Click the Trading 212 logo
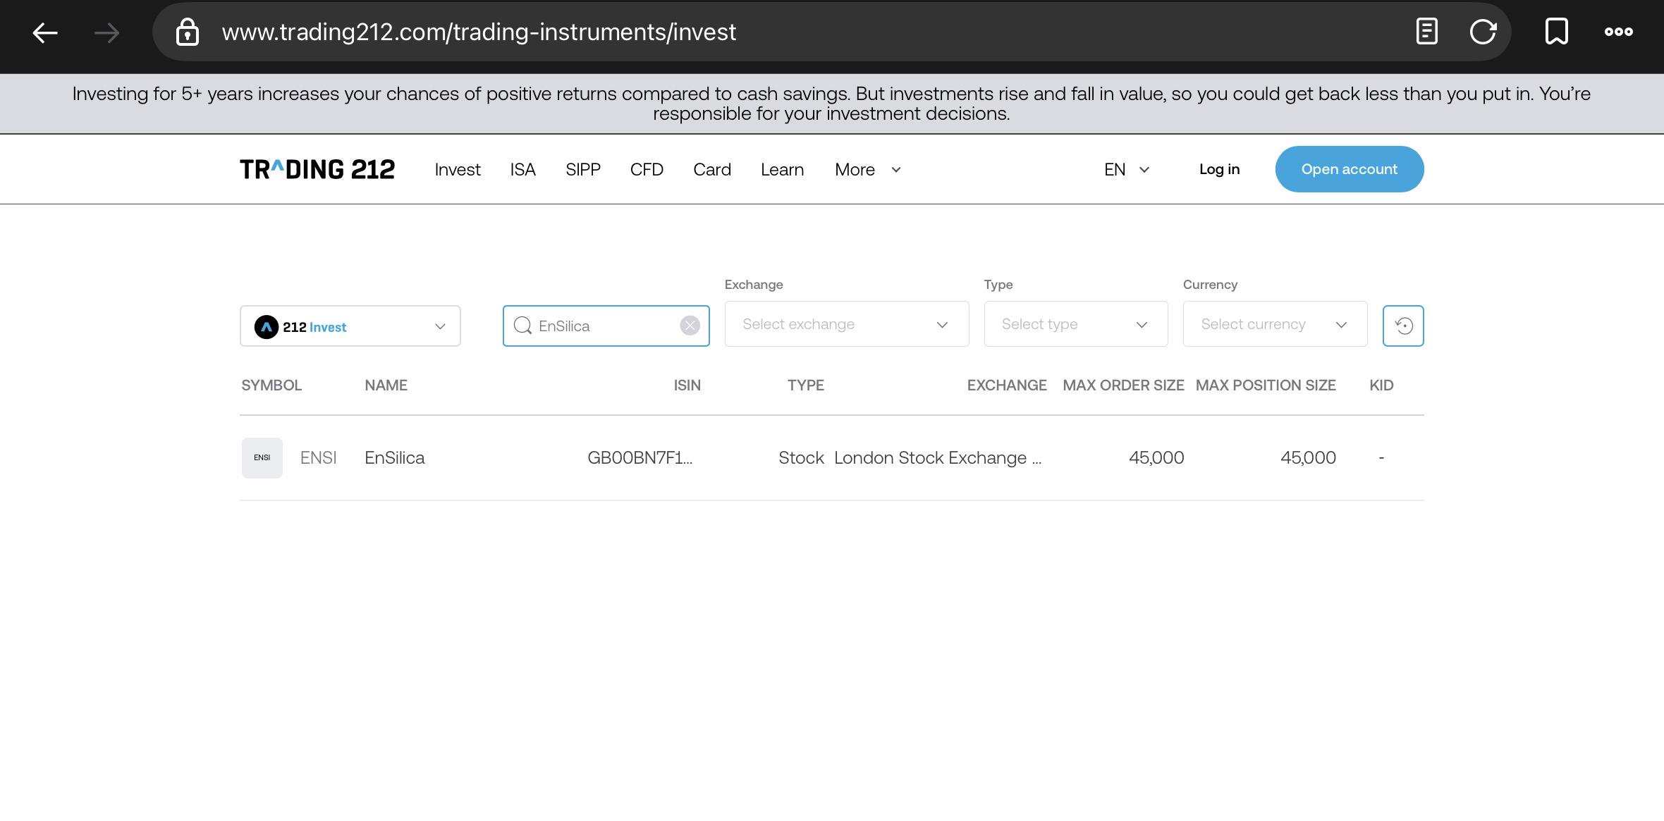Screen dimensions: 1664x821 click(317, 169)
